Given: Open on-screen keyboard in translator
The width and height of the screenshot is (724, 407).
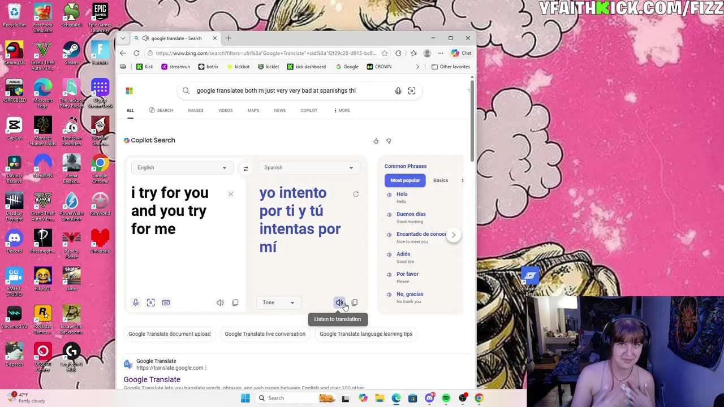Looking at the screenshot, I should 166,302.
